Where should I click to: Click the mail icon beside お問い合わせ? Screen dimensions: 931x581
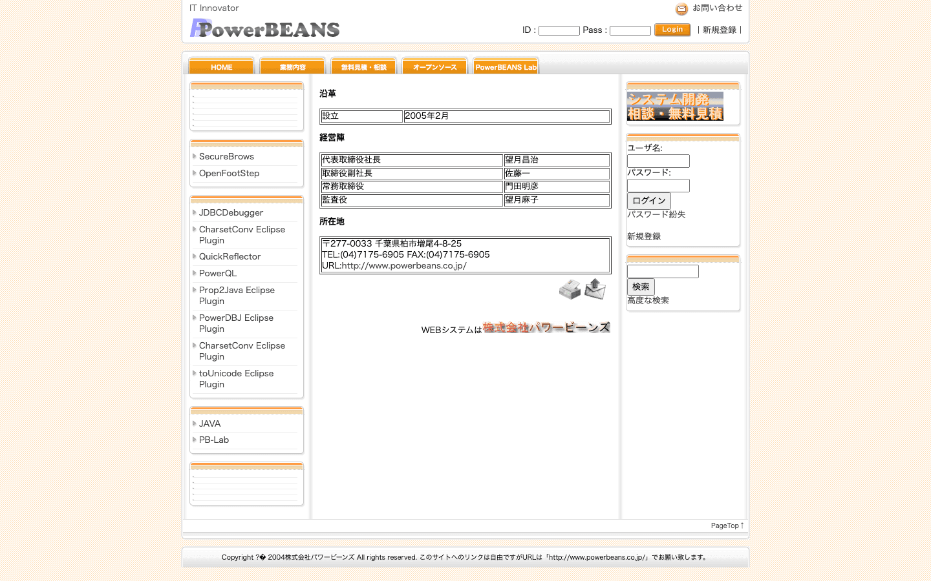point(681,9)
